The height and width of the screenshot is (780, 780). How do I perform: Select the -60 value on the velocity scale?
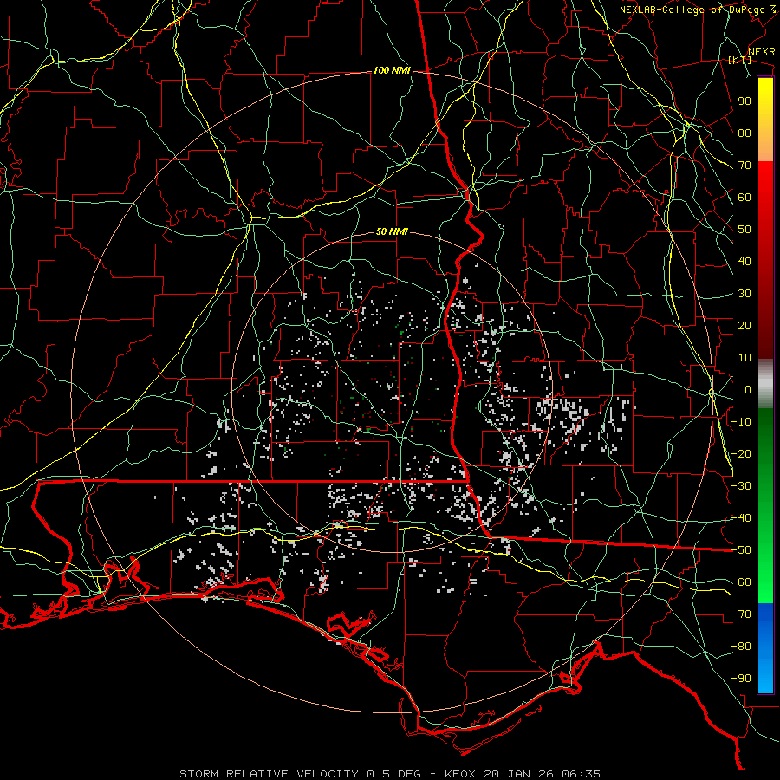(x=741, y=582)
